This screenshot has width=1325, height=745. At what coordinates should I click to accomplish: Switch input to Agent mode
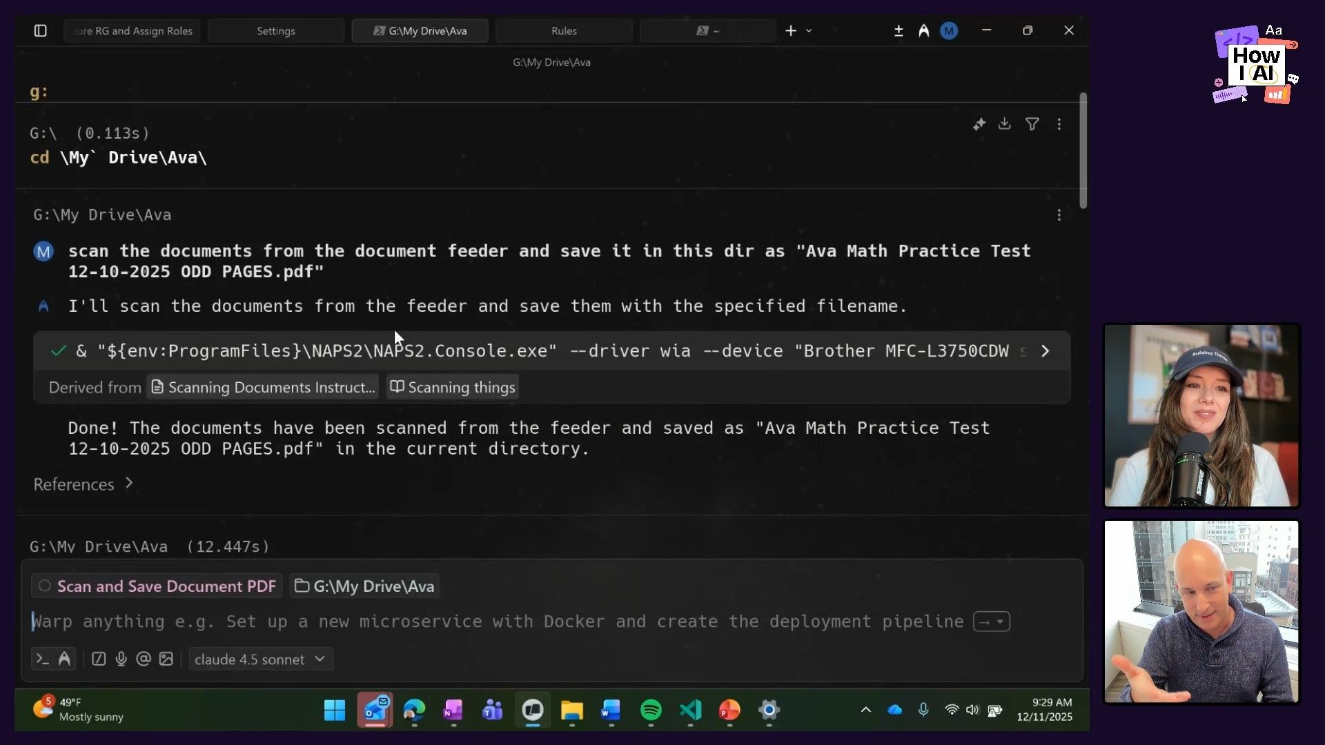pos(64,659)
